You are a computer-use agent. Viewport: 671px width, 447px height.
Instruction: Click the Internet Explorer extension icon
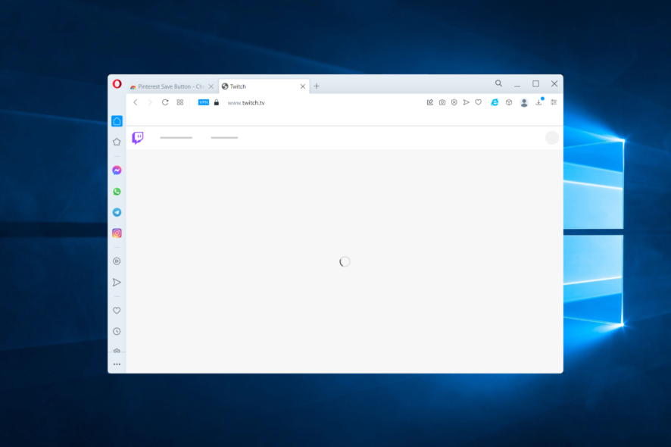(495, 102)
